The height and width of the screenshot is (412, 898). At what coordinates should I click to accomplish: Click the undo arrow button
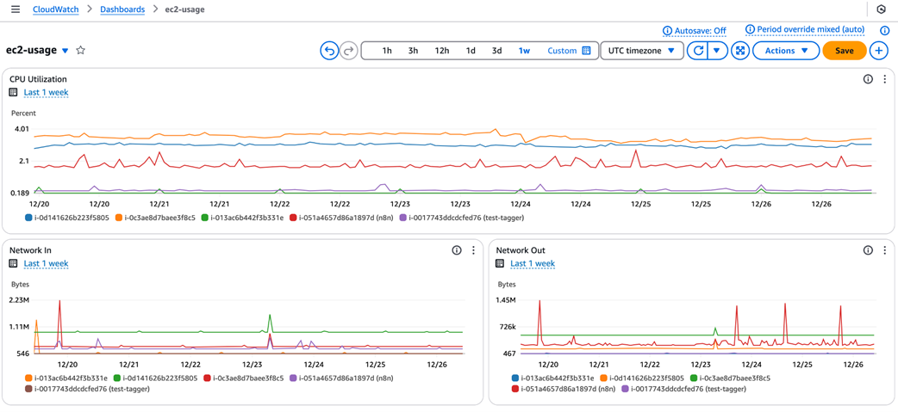click(329, 51)
